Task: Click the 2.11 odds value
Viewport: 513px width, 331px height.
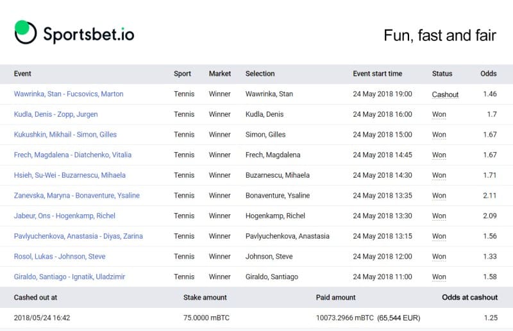Action: 490,196
